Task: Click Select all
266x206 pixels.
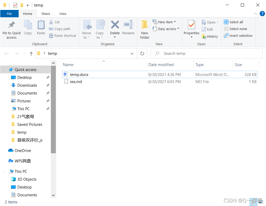Action: tap(233, 22)
